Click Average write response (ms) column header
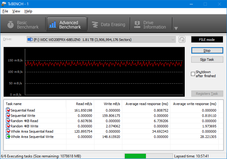 (x=194, y=104)
